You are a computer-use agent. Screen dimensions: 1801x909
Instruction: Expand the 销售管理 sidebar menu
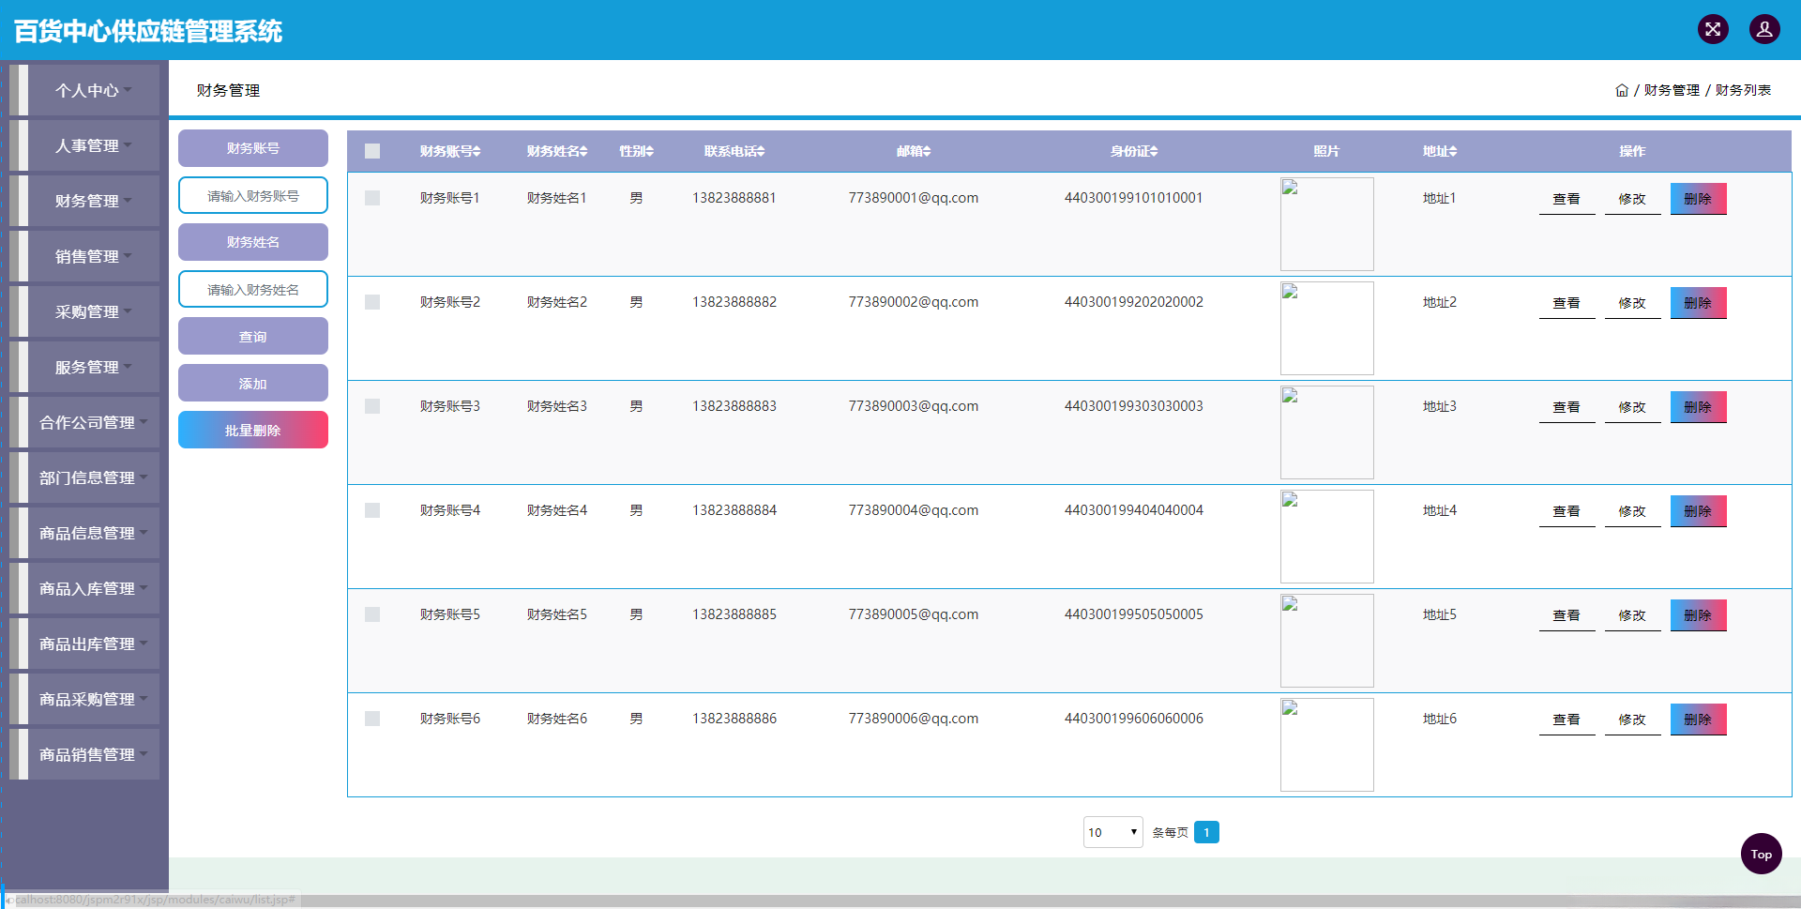84,256
